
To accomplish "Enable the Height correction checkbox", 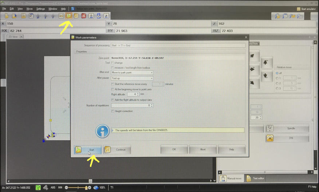I will point(113,111).
